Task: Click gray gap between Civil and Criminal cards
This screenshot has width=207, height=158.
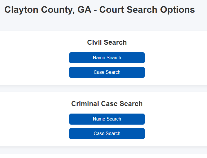Action: (104, 89)
